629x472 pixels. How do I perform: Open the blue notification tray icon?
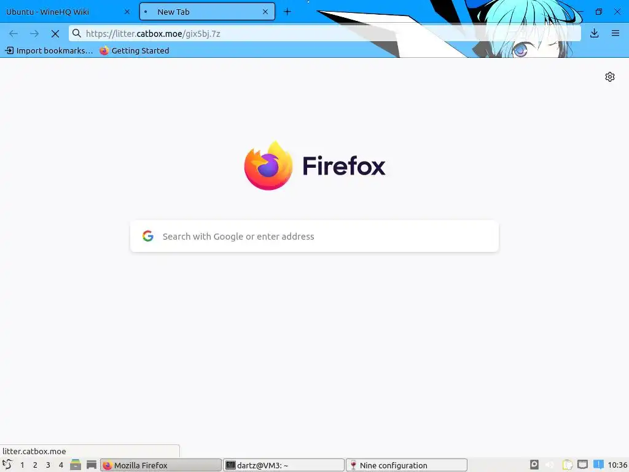pos(598,465)
